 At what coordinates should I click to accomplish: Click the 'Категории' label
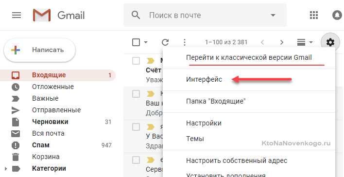(x=49, y=168)
